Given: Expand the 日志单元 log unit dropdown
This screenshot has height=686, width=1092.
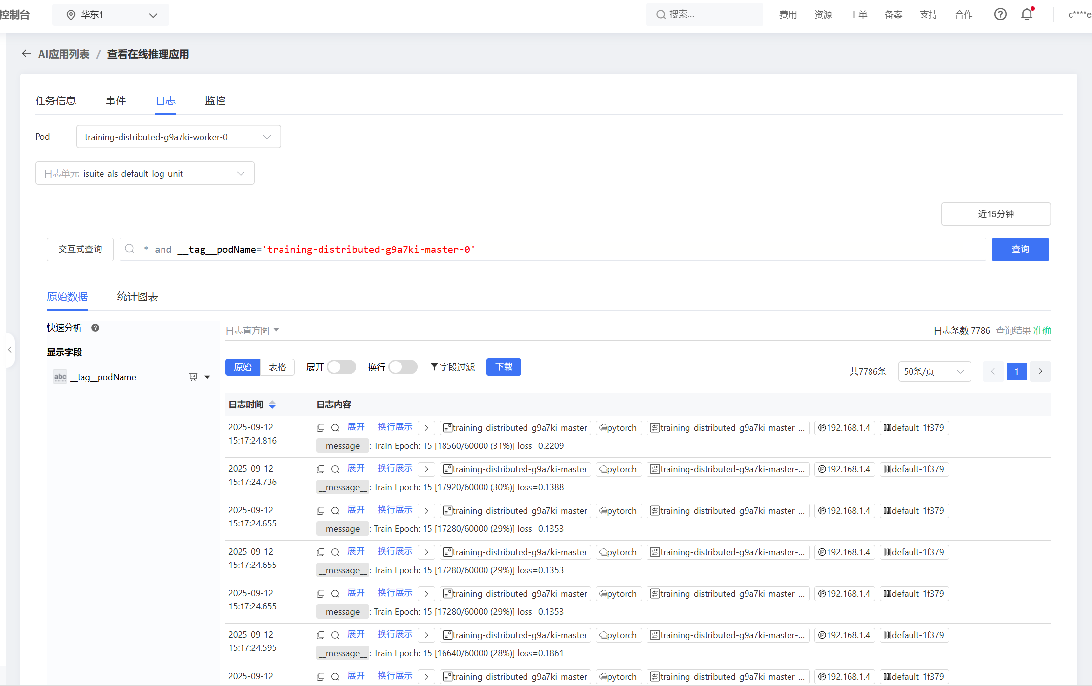Looking at the screenshot, I should click(145, 173).
